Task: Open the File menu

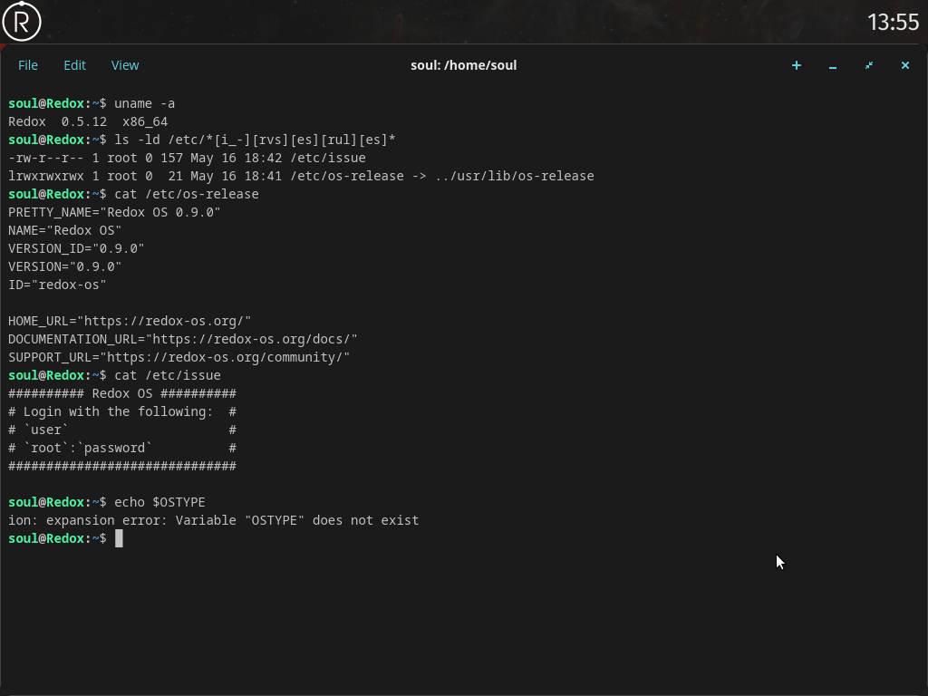Action: click(28, 65)
